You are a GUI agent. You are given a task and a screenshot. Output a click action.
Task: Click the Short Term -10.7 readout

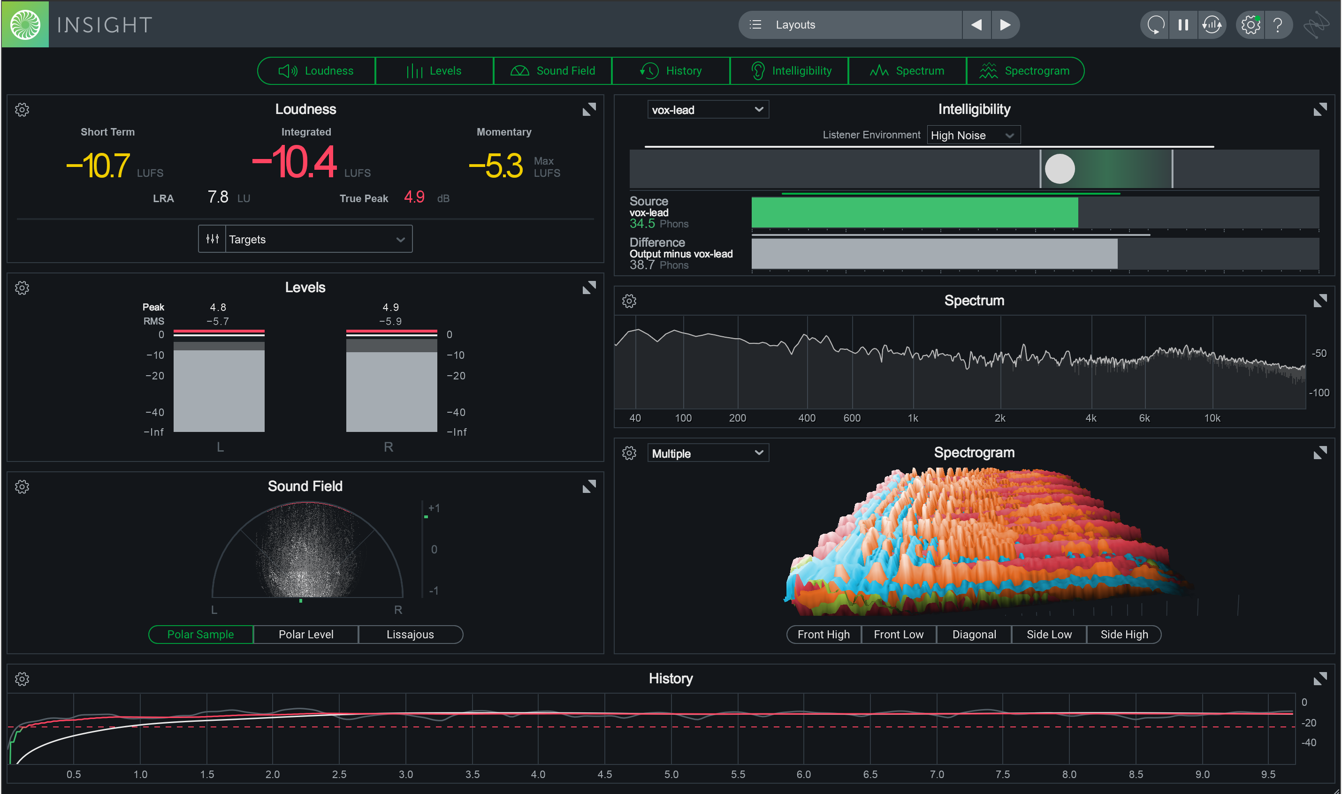(x=99, y=166)
